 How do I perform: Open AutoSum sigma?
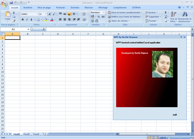pos(166,13)
